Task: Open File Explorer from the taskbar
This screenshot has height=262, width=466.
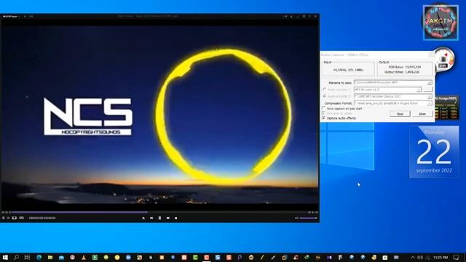Action: pyautogui.click(x=50, y=257)
